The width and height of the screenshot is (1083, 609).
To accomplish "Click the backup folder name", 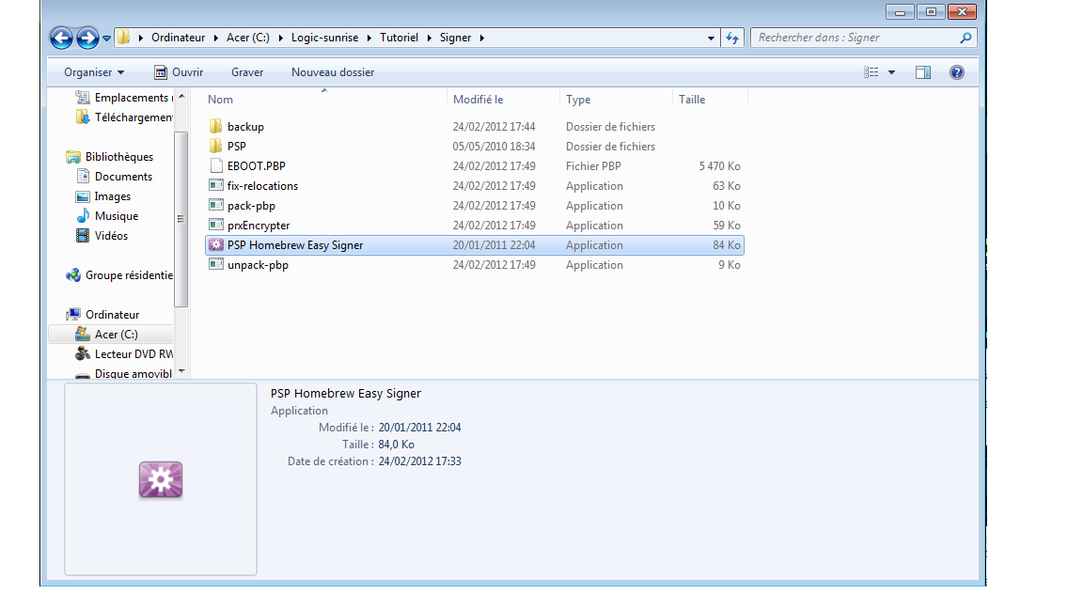I will [246, 127].
